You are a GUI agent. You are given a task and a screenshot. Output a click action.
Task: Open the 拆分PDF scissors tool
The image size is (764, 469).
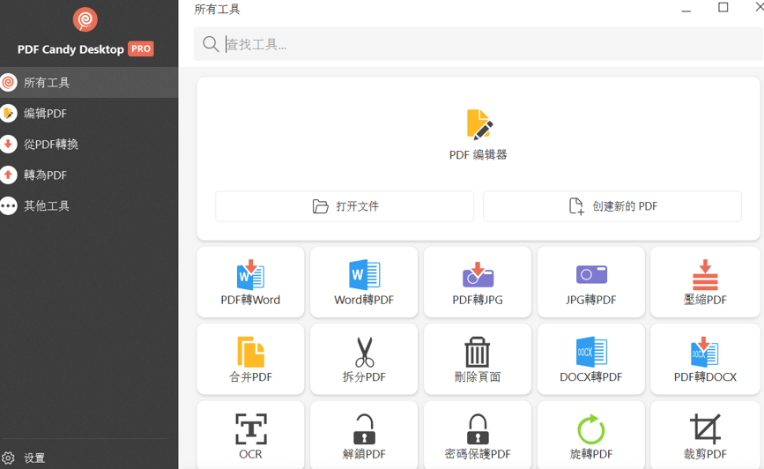(x=364, y=360)
